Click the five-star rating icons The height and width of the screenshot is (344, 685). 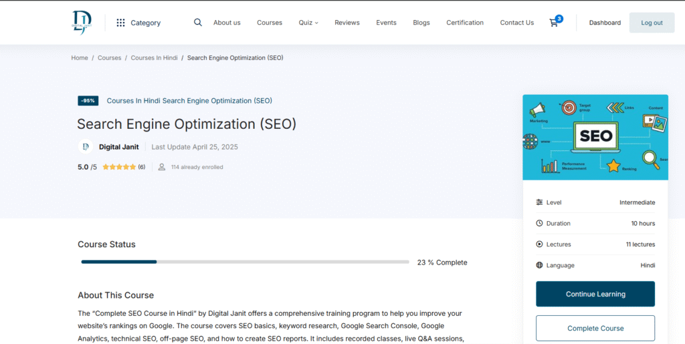[x=119, y=167]
